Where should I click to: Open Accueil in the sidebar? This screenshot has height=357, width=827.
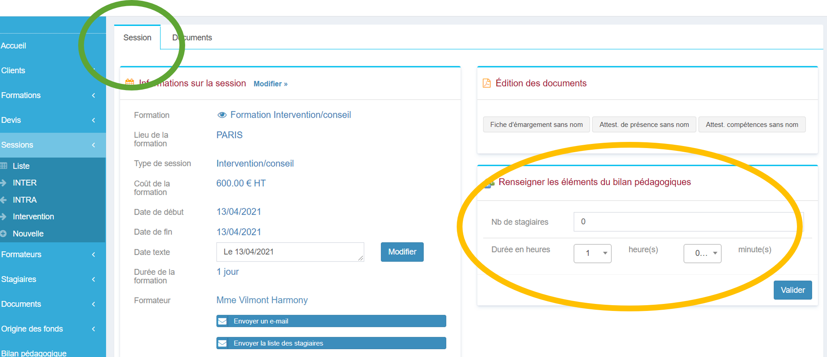click(x=14, y=46)
